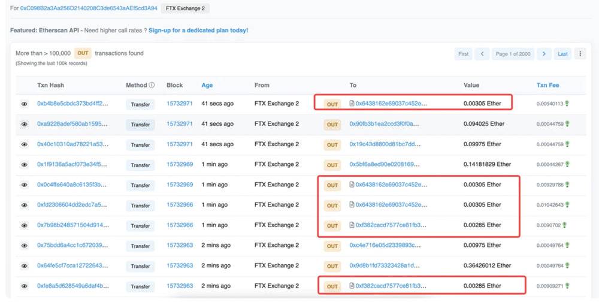The width and height of the screenshot is (599, 302).
Task: View details eye icon for 0x1f9136a5acf073e34f5
Action: 25,165
